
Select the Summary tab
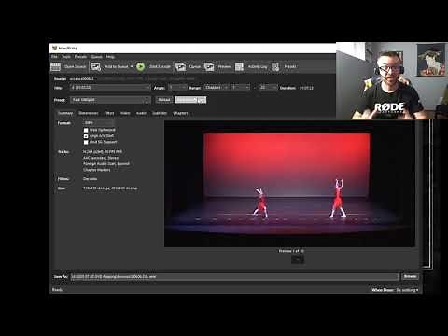pos(65,113)
